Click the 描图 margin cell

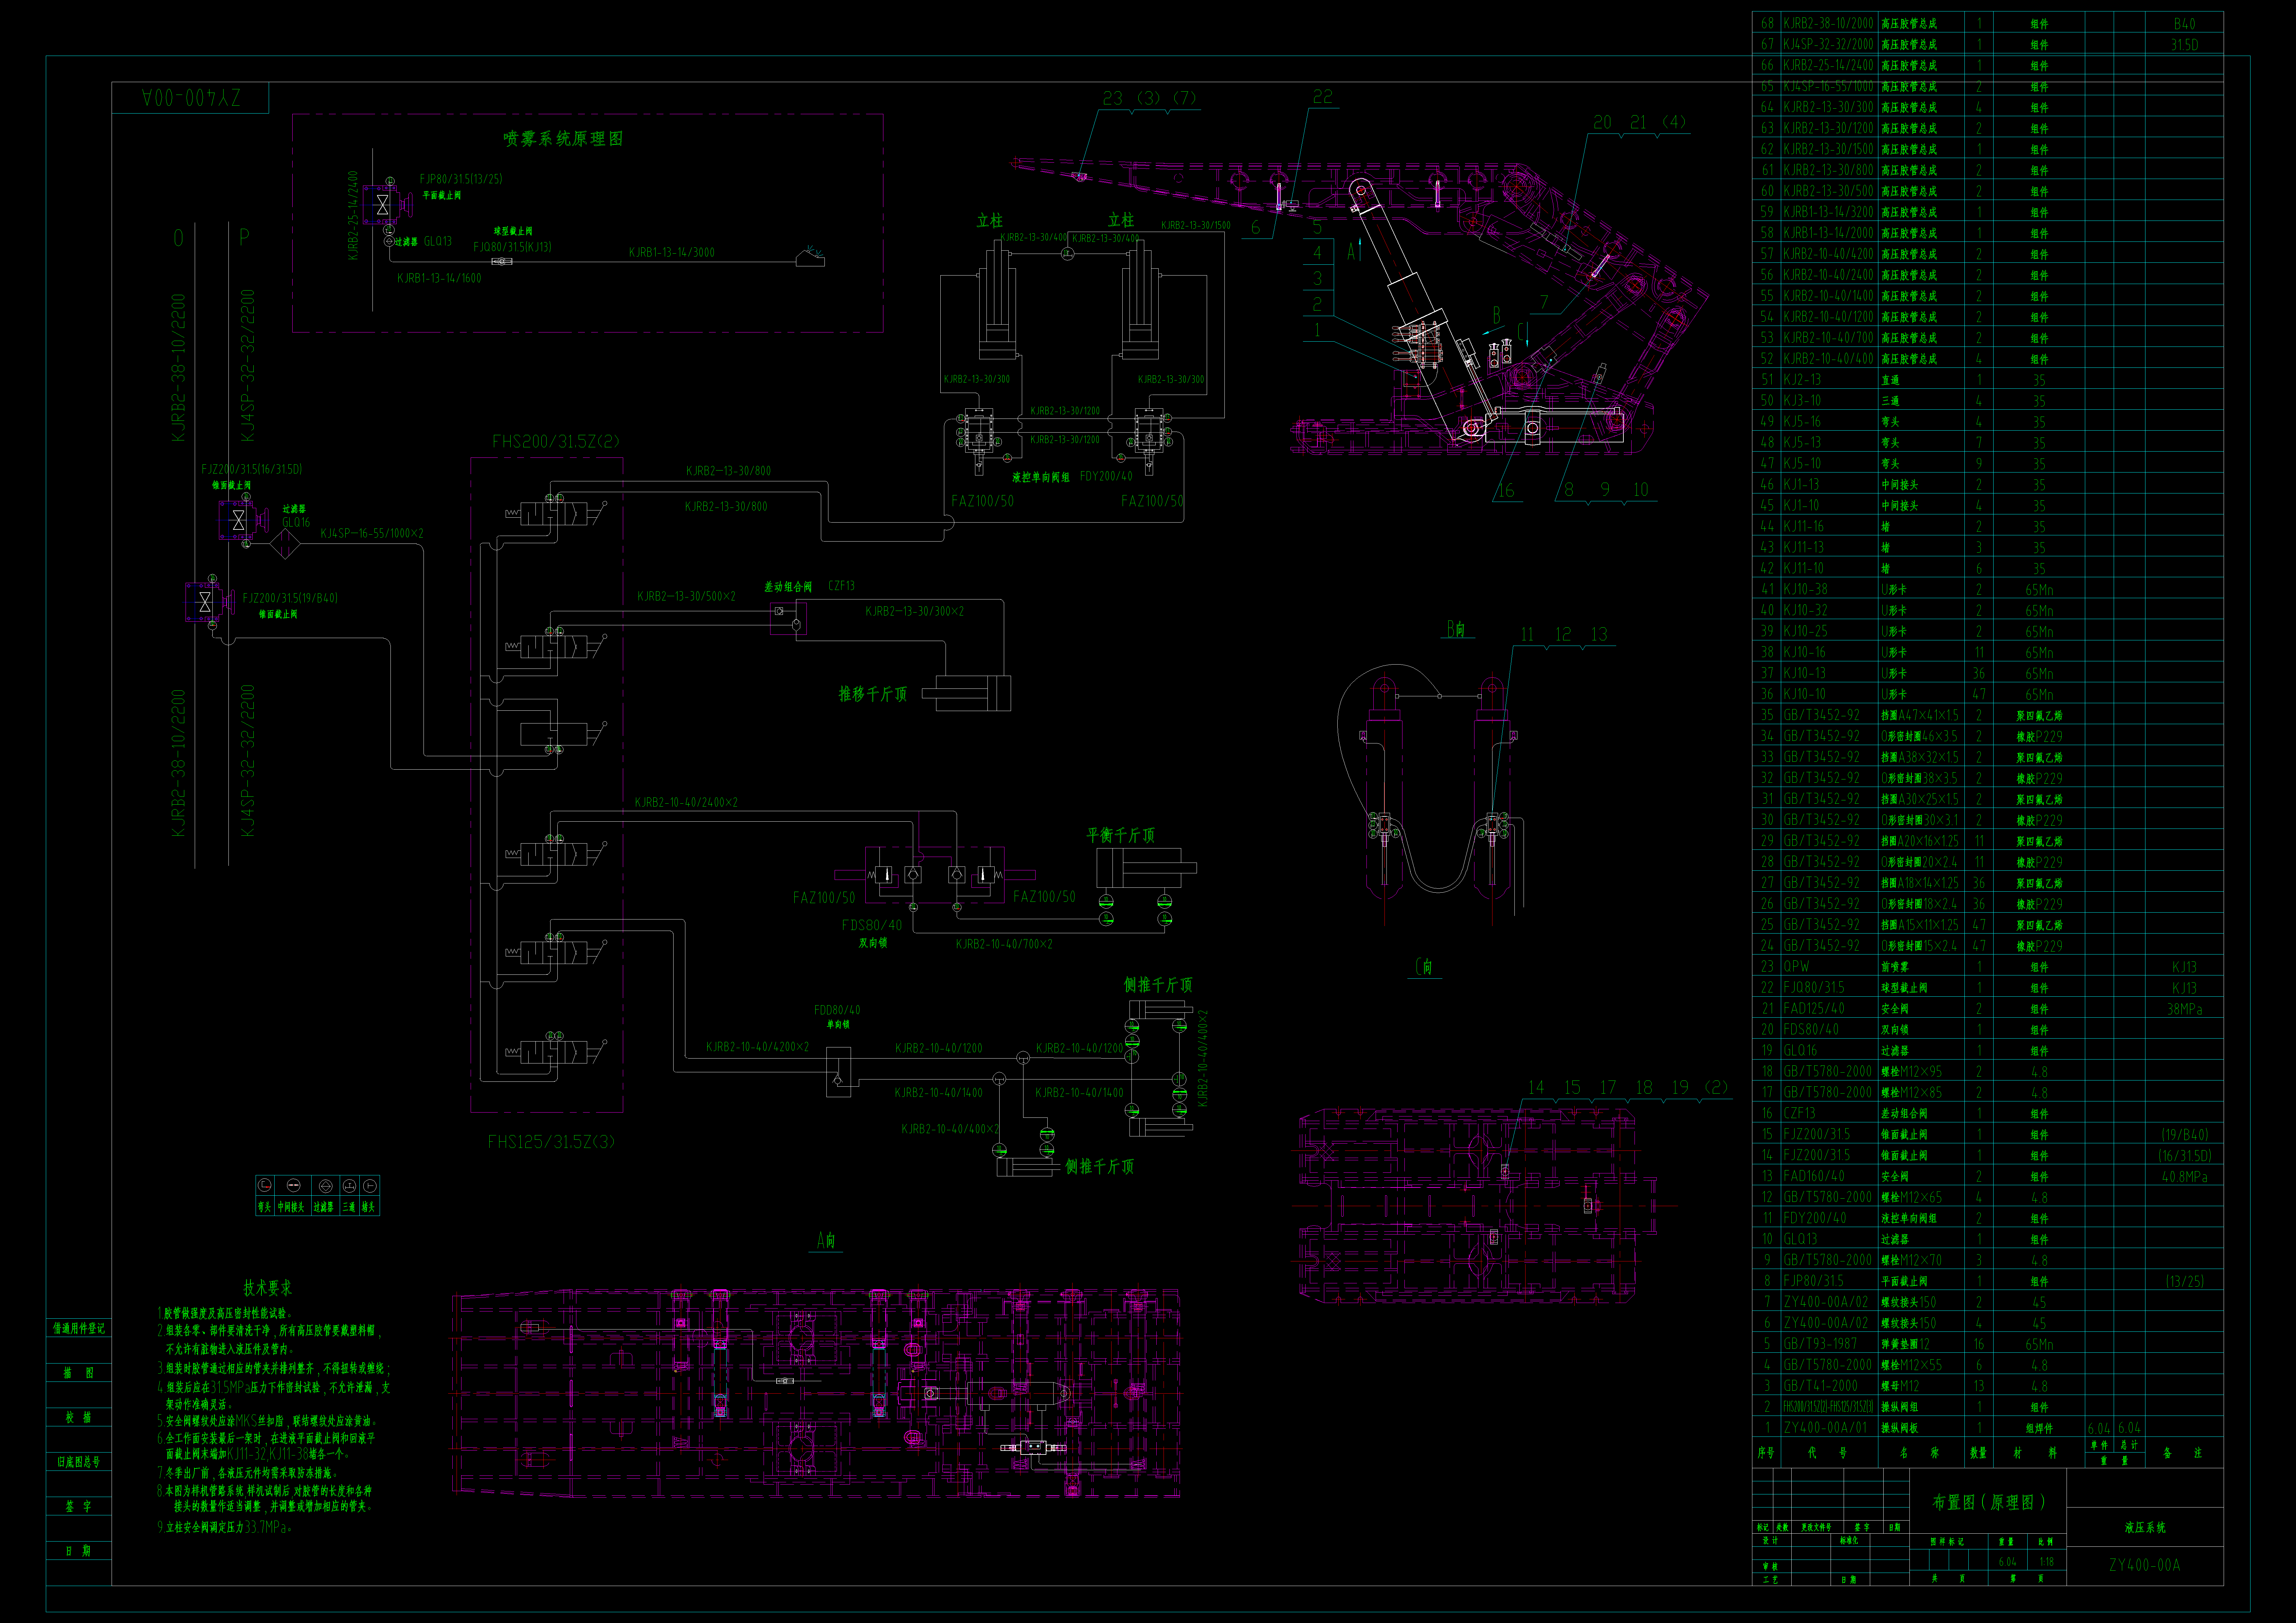pyautogui.click(x=79, y=1373)
